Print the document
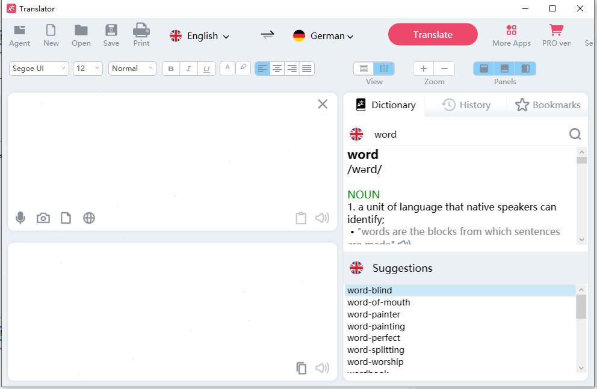This screenshot has height=389, width=597. coord(141,35)
